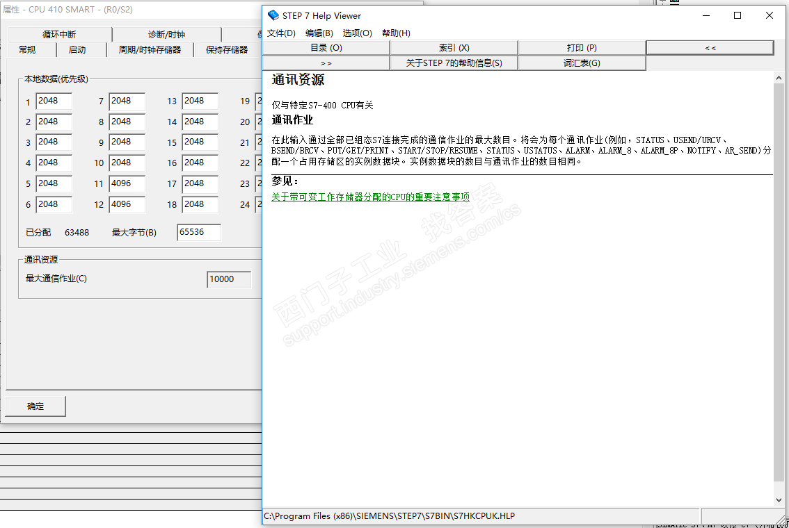The width and height of the screenshot is (789, 528).
Task: Click the 打印 (P) button
Action: [x=582, y=48]
